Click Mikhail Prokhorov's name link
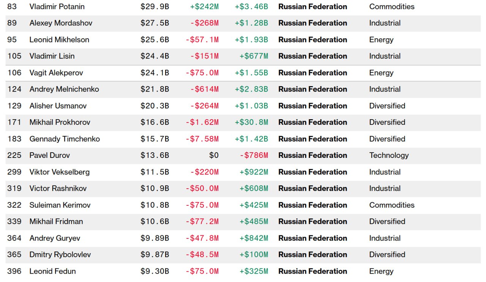The height and width of the screenshot is (282, 486). pos(60,122)
